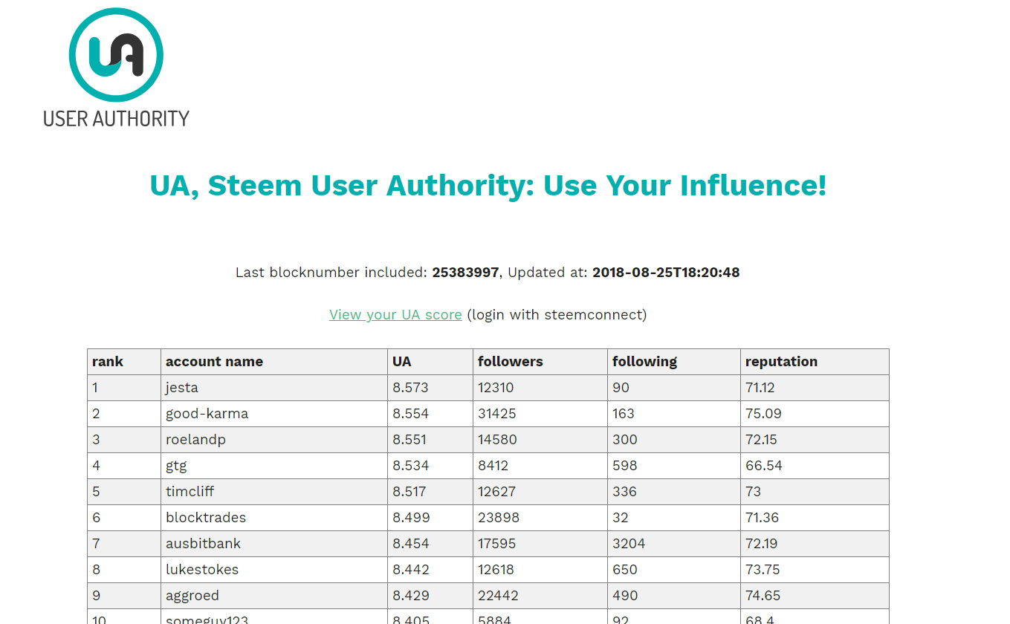The image size is (1010, 624).
Task: Click rank number 6 in blocktrades row
Action: point(96,518)
